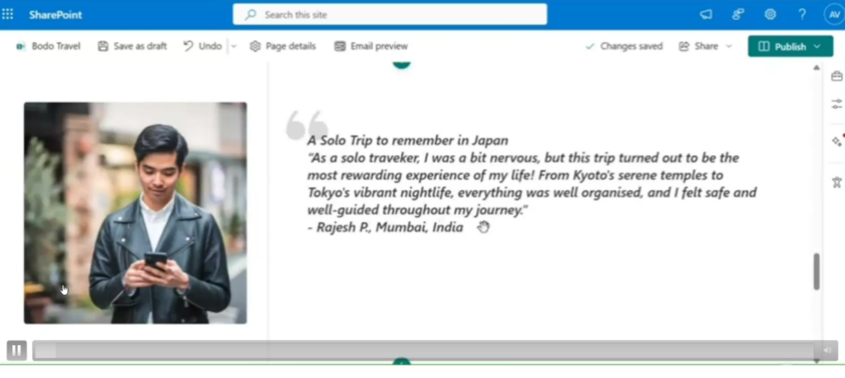Open the settings gear icon
Image resolution: width=845 pixels, height=378 pixels.
pos(770,15)
